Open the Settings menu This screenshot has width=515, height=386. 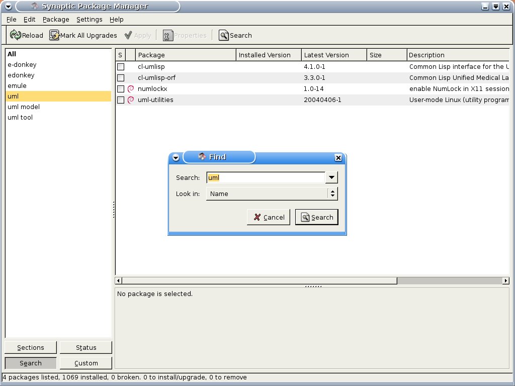point(90,20)
